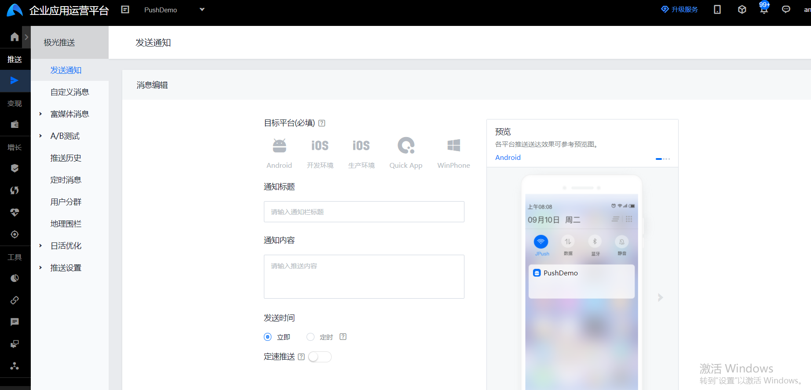Select the 定时 scheduled radio button

click(x=311, y=337)
